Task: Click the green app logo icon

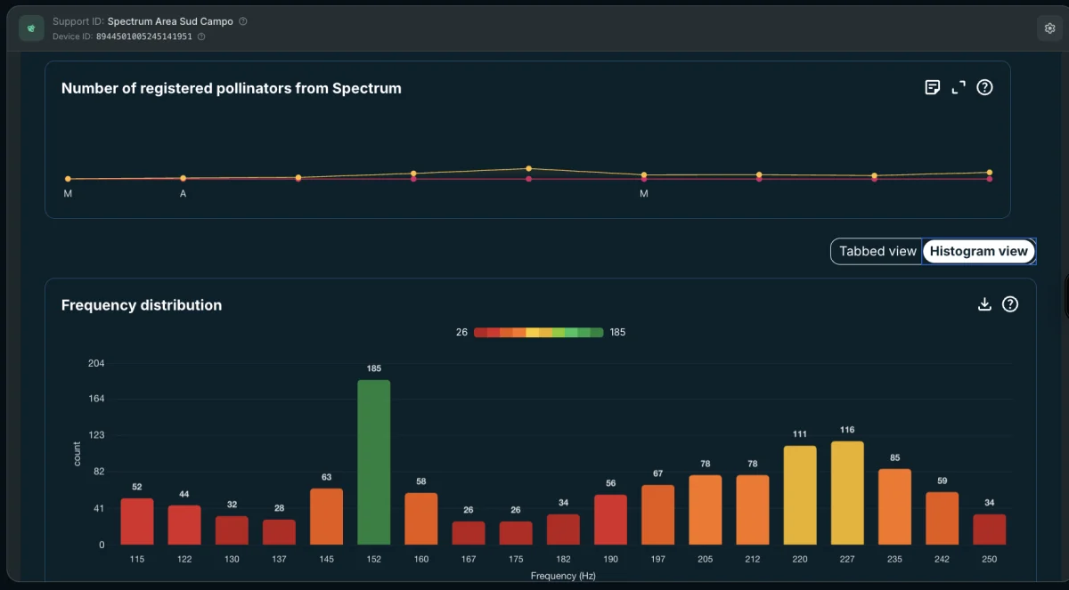Action: tap(31, 28)
